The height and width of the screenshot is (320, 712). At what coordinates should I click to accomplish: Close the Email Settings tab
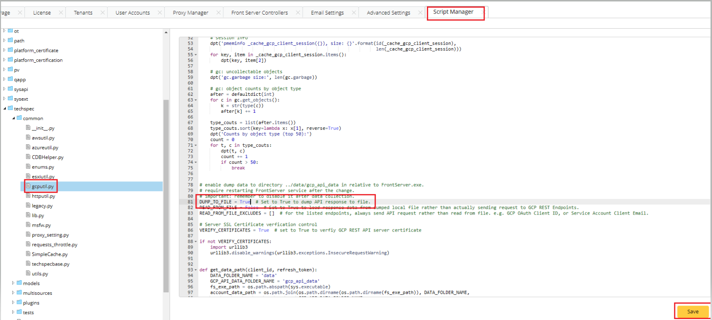point(353,13)
